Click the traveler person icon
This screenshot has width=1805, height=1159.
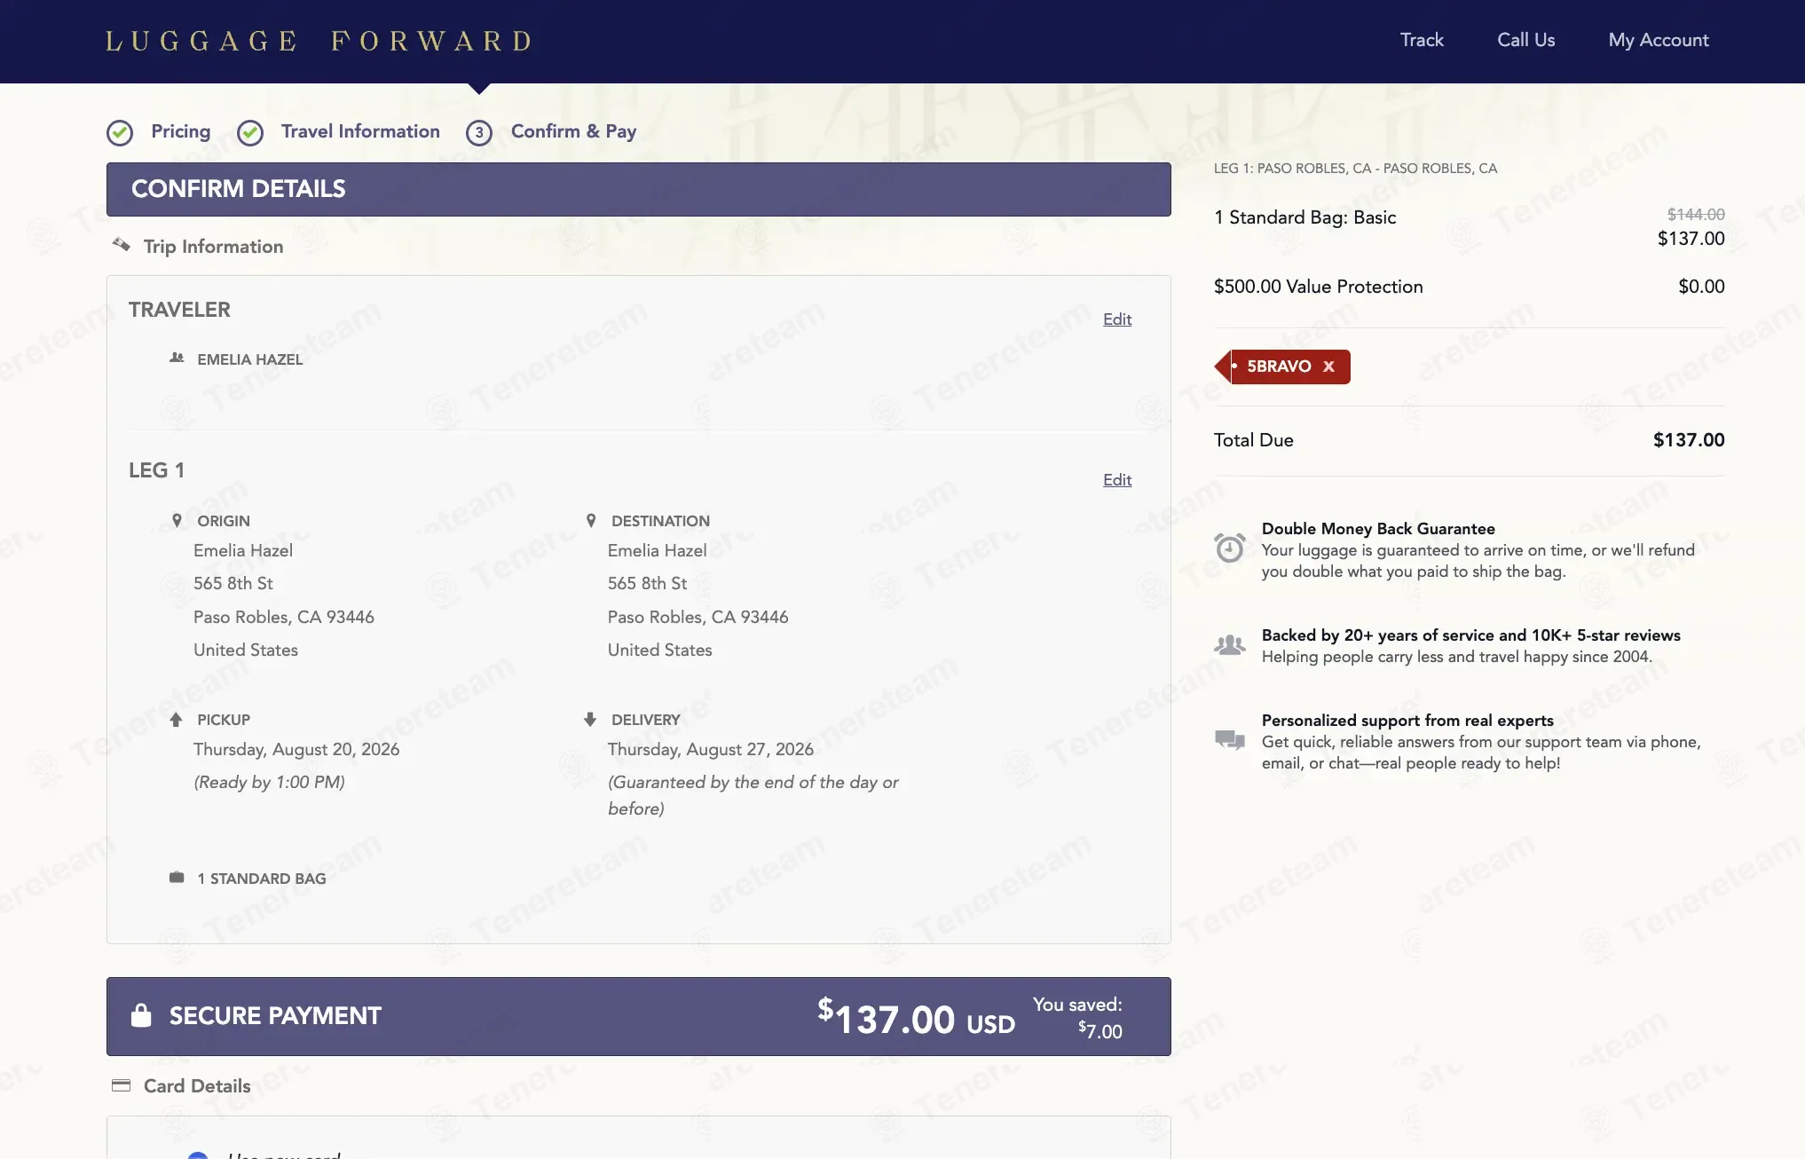click(x=177, y=358)
